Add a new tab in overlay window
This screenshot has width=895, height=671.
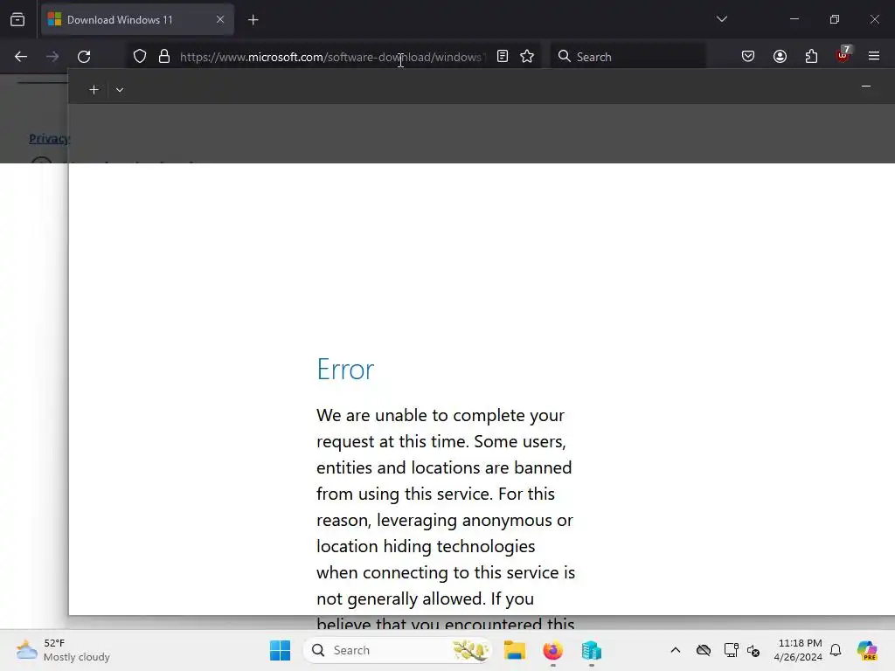coord(94,90)
